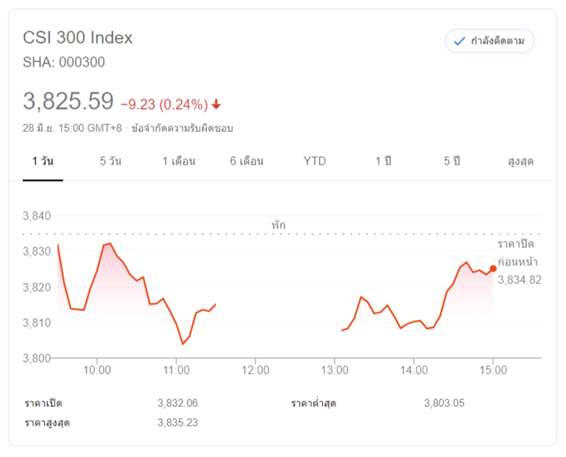This screenshot has width=566, height=457.
Task: Click the chart line's lowest point after 11:00
Action: click(x=183, y=344)
